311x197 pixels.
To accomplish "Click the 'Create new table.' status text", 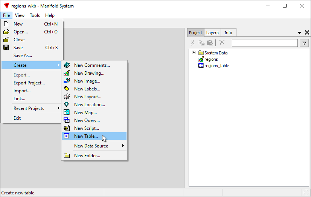I will [x=18, y=193].
